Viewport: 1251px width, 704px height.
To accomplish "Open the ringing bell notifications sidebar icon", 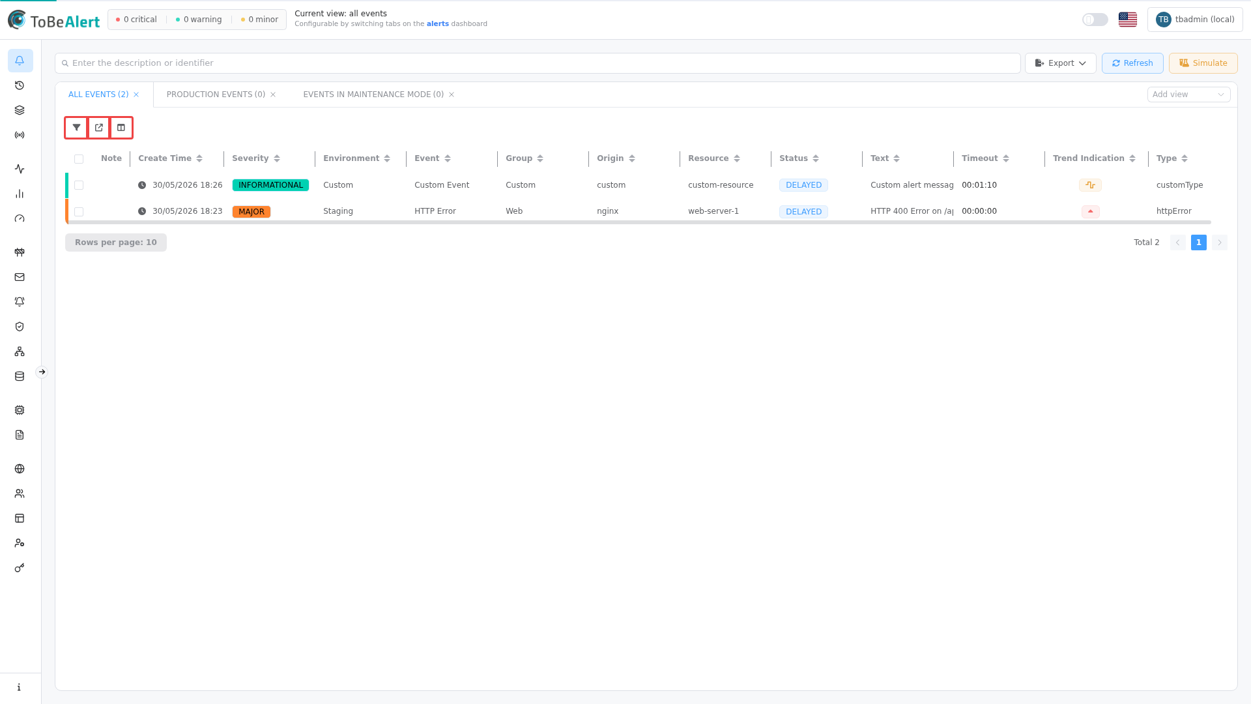I will 20,302.
